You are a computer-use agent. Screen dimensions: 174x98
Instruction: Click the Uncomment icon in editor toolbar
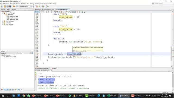click(x=84, y=12)
